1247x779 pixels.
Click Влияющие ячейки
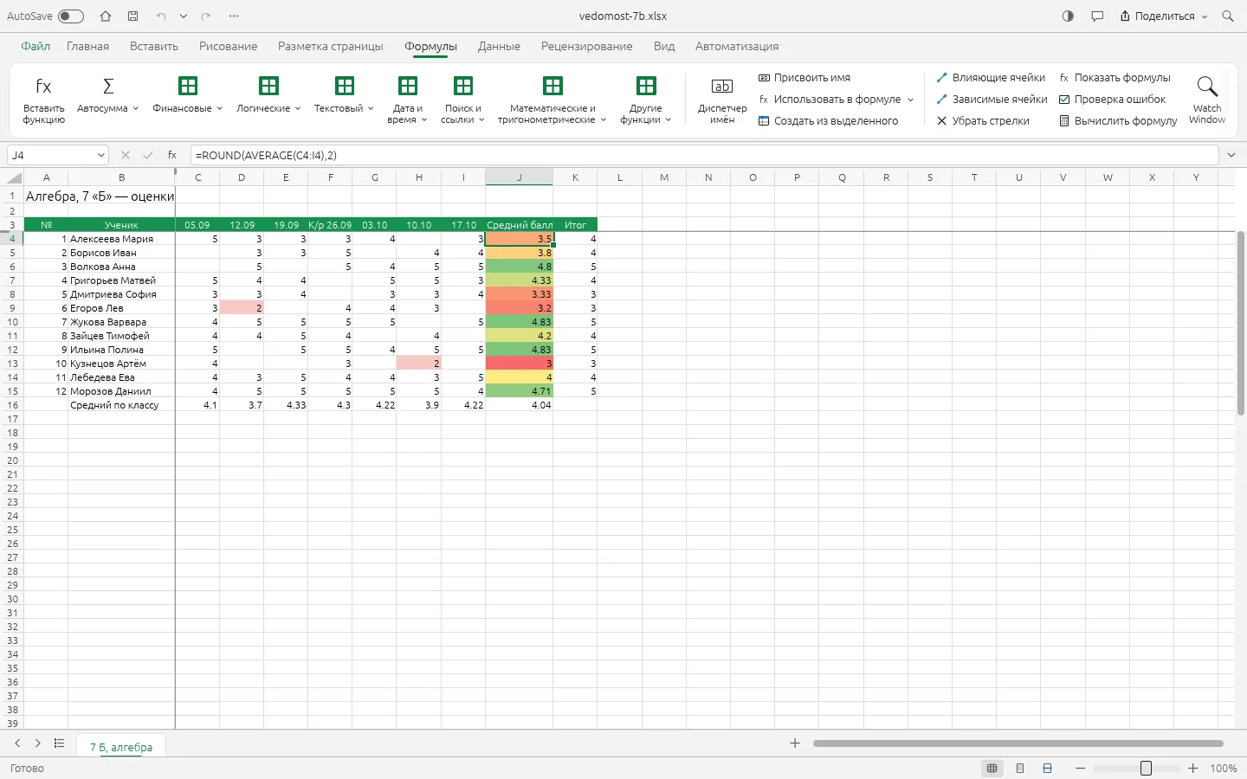pyautogui.click(x=991, y=78)
